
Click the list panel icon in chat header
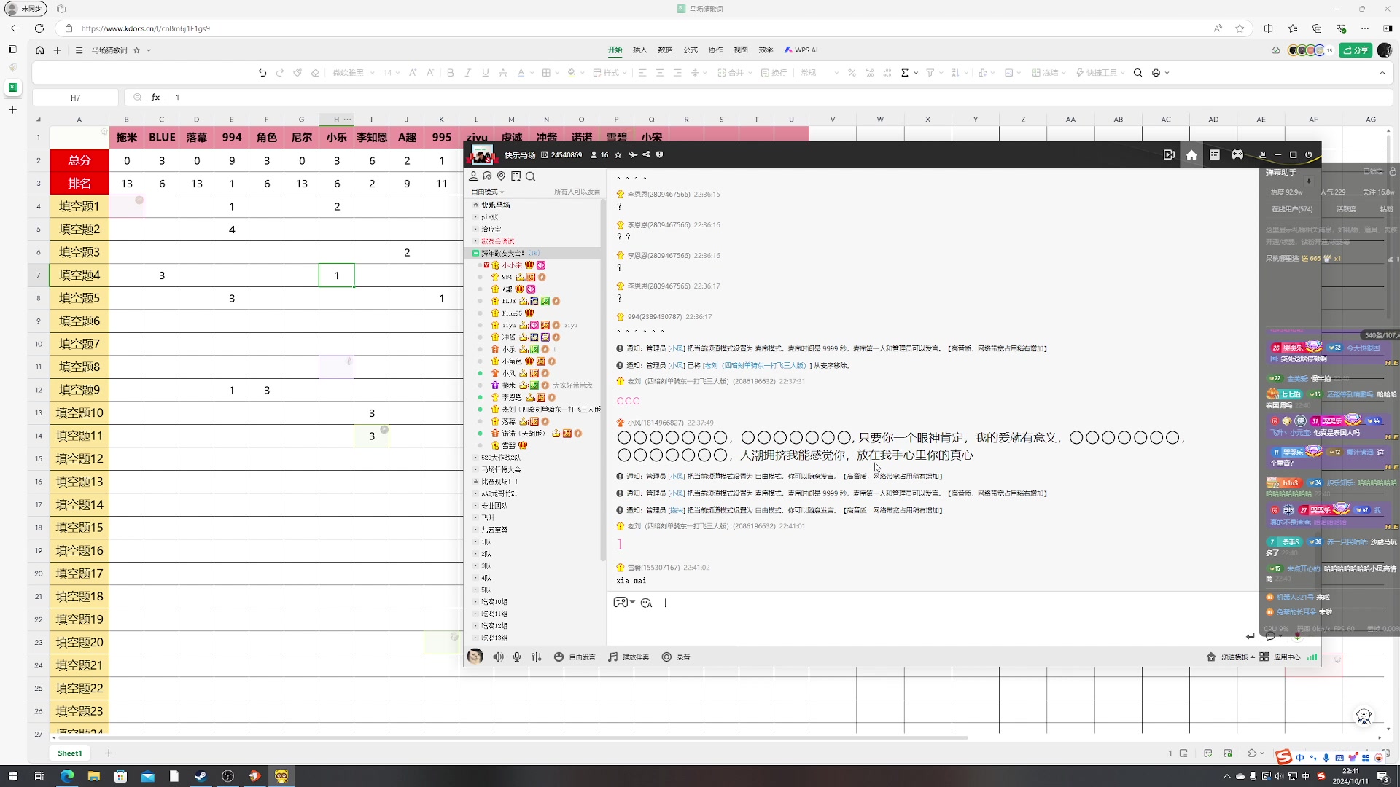1214,155
